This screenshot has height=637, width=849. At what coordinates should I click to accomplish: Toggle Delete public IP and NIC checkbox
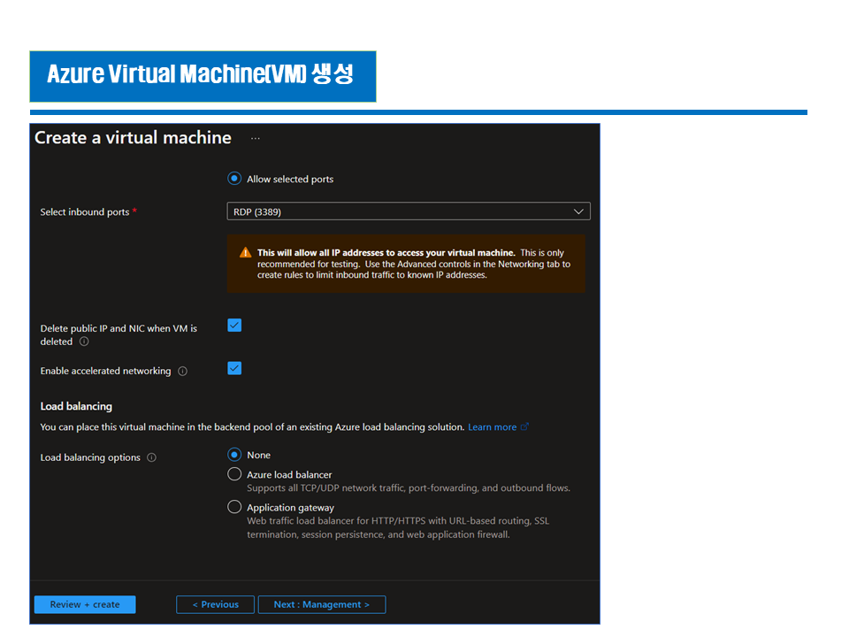pos(234,325)
